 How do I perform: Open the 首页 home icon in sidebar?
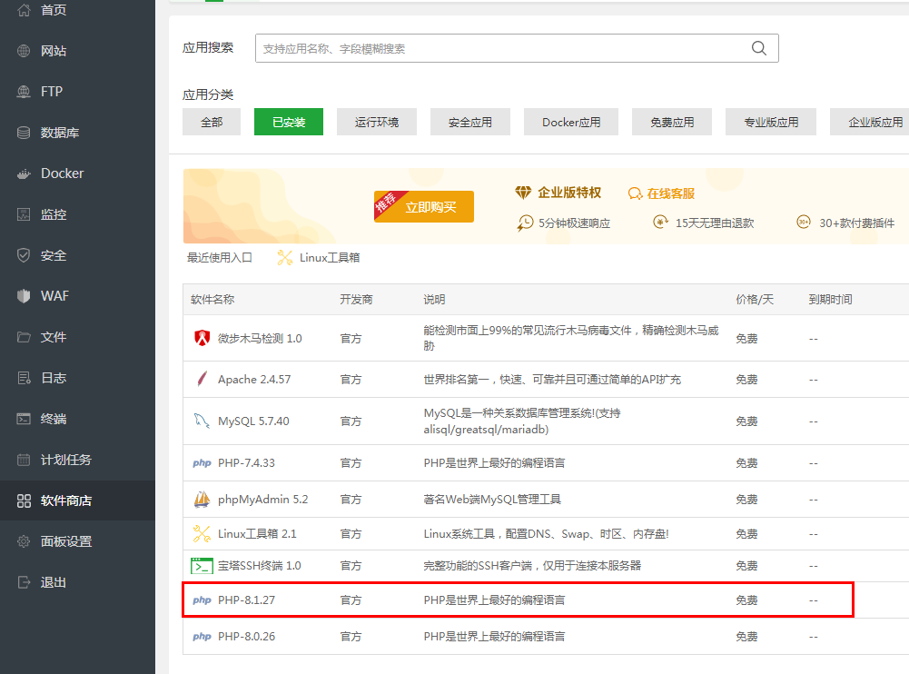pyautogui.click(x=24, y=10)
